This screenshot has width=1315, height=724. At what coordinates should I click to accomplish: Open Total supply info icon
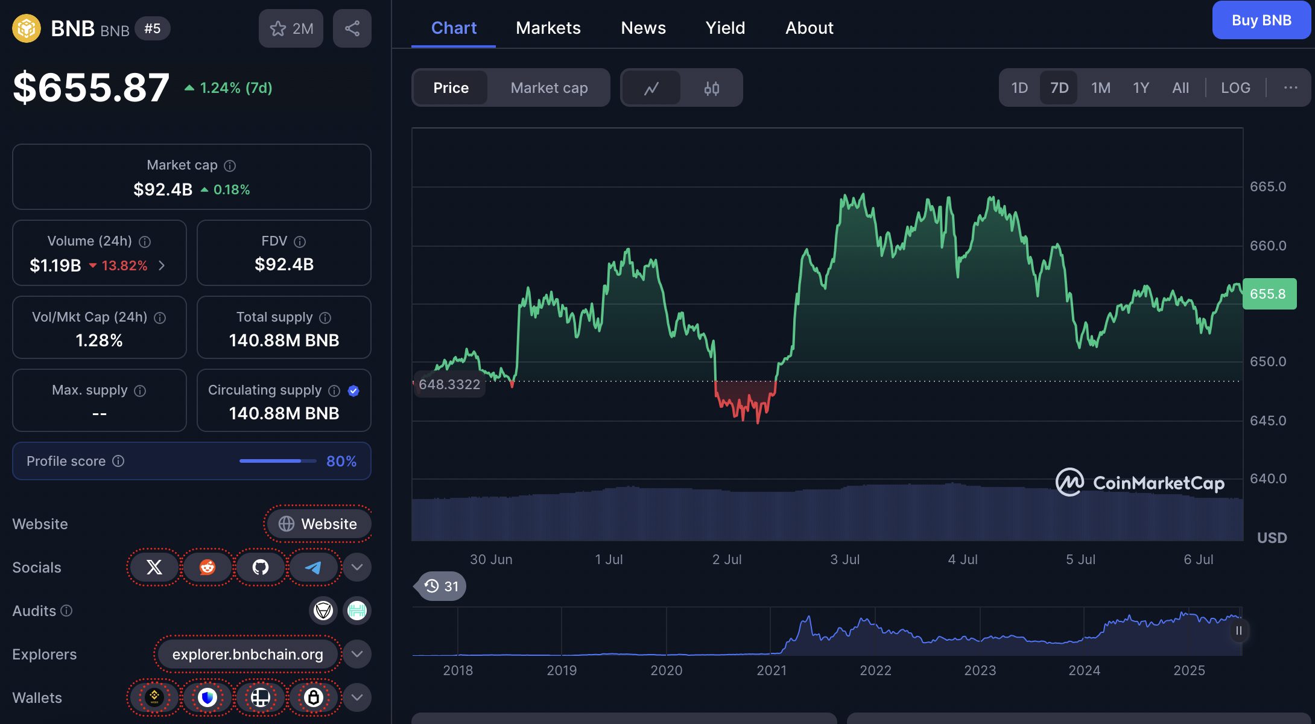tap(325, 317)
